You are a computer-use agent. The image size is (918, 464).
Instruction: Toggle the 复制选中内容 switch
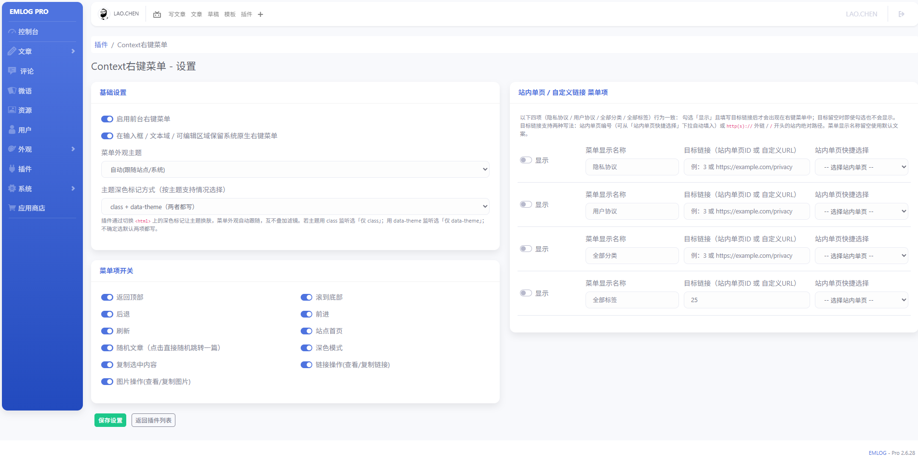coord(107,365)
